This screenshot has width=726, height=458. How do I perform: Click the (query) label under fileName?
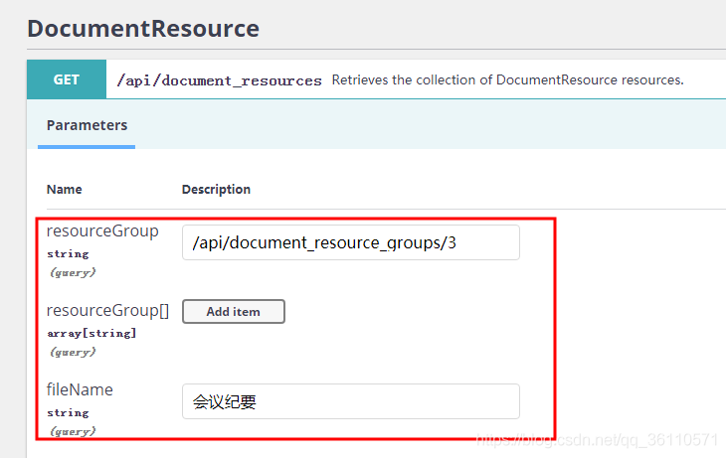coord(73,431)
